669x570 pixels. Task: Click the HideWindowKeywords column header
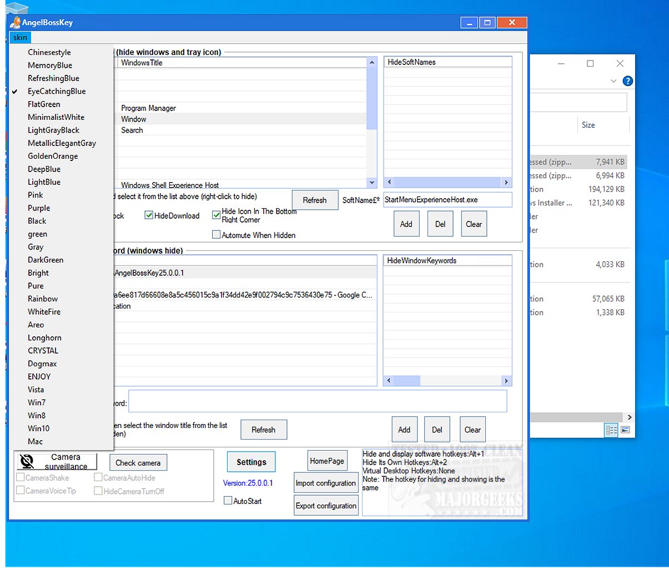pos(447,260)
